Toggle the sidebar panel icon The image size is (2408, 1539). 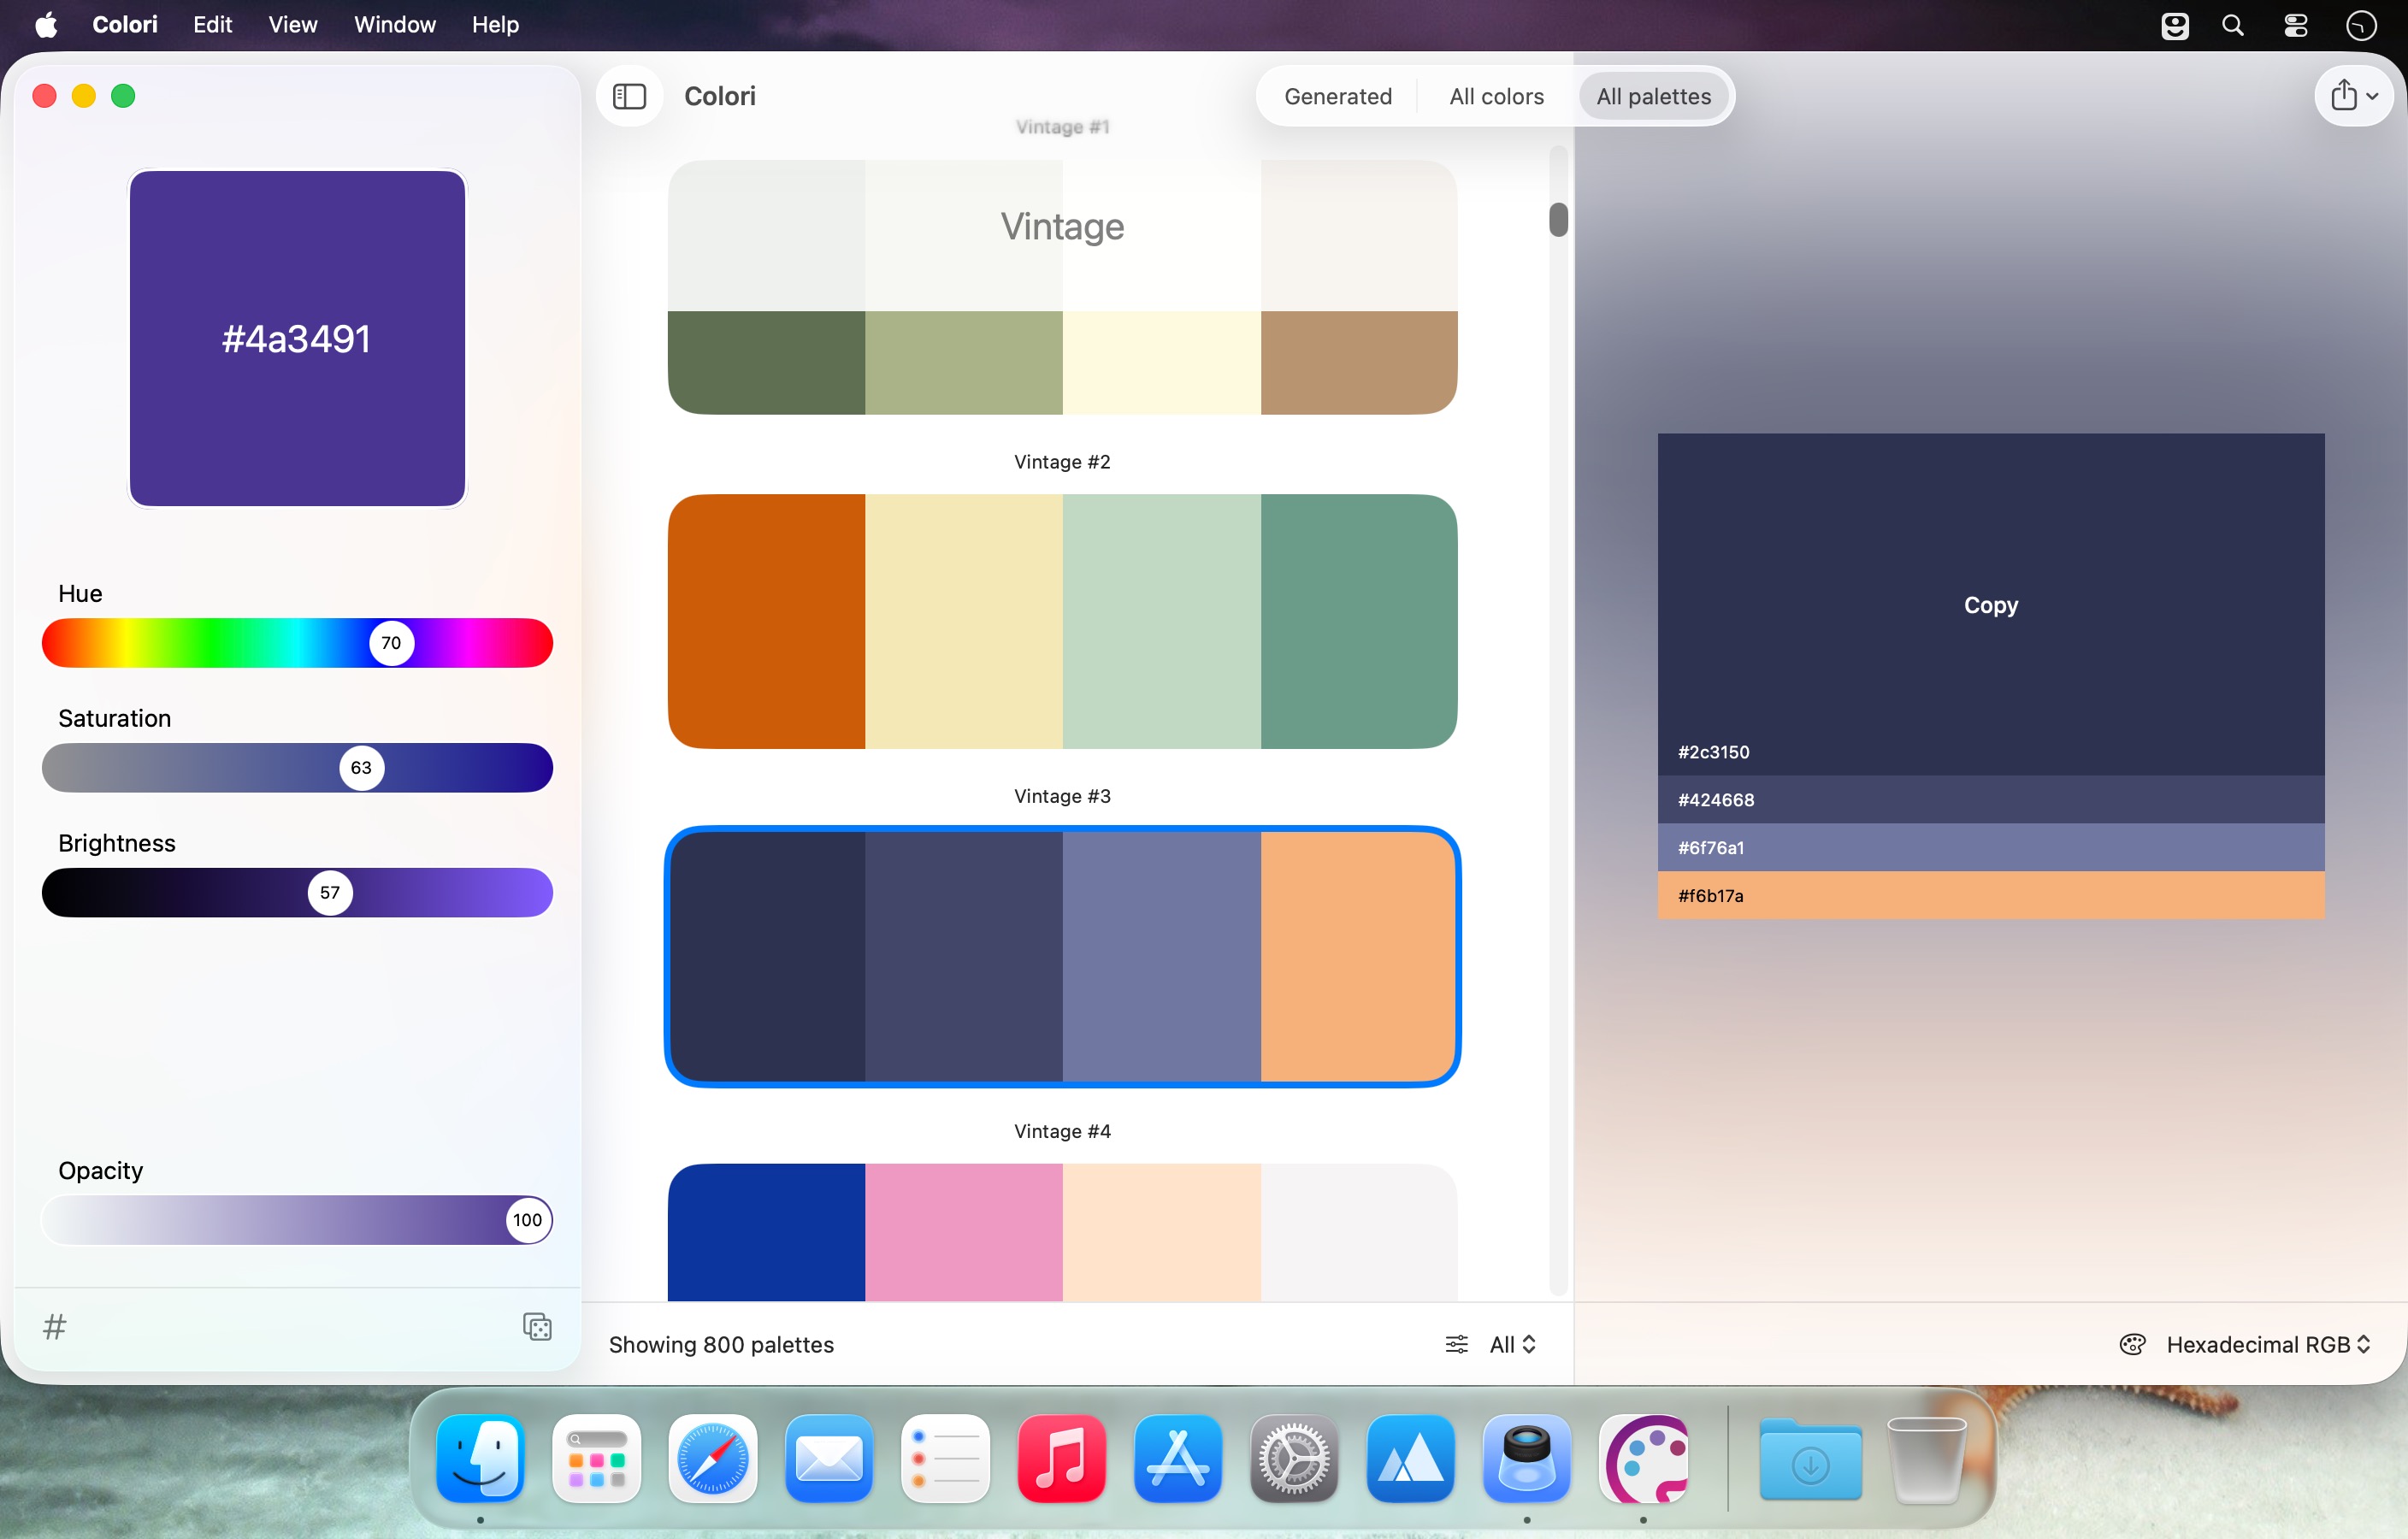tap(629, 97)
